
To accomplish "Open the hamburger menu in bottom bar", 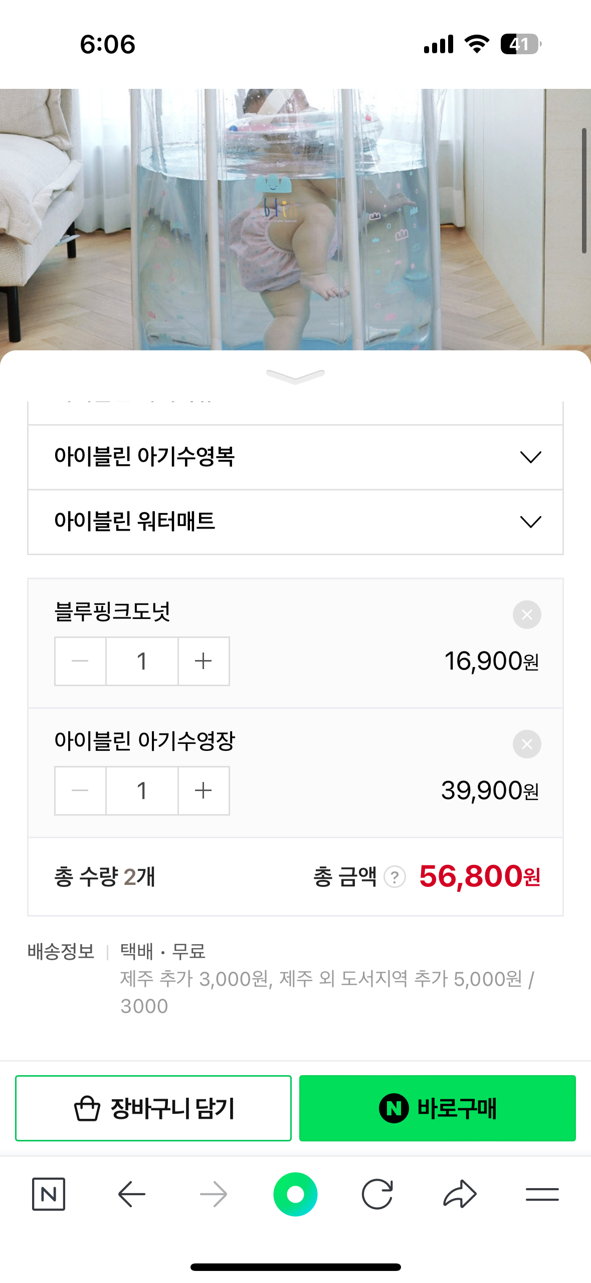I will tap(542, 1194).
